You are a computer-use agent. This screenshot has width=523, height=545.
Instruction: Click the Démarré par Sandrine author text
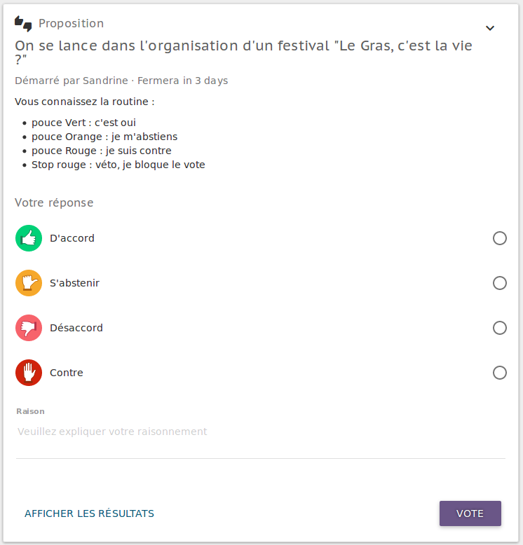click(72, 81)
